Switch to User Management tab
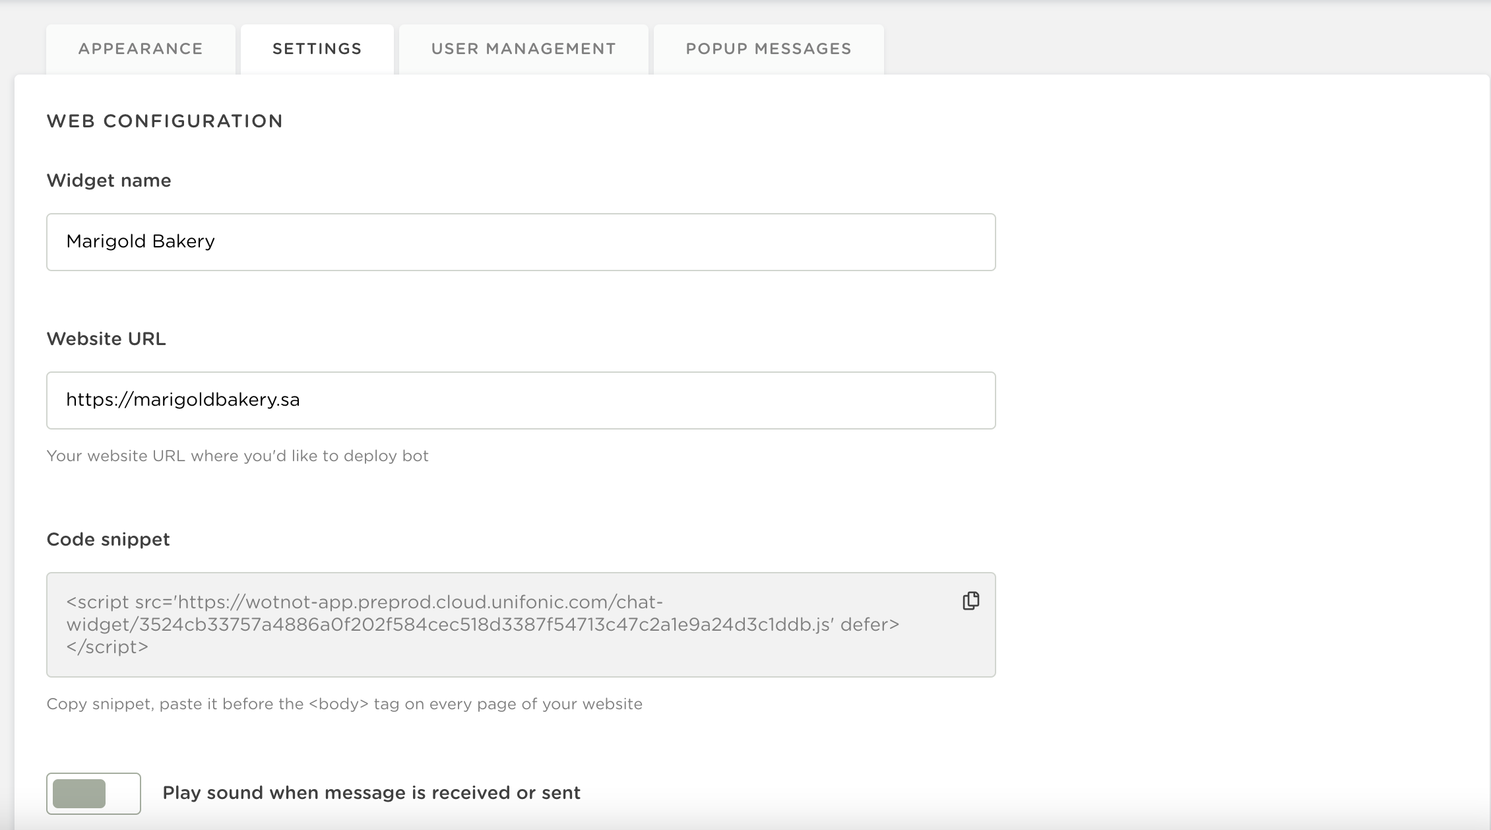1491x830 pixels. point(523,49)
